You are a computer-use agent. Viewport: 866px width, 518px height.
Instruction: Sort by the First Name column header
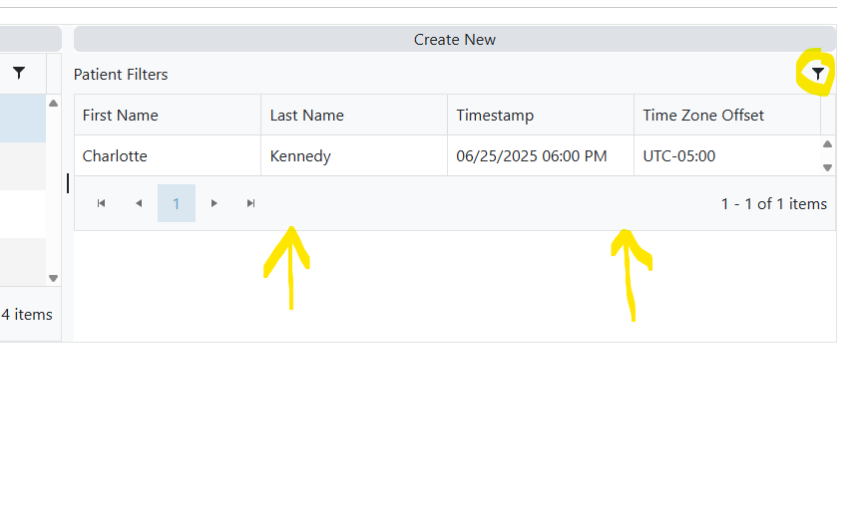click(121, 116)
